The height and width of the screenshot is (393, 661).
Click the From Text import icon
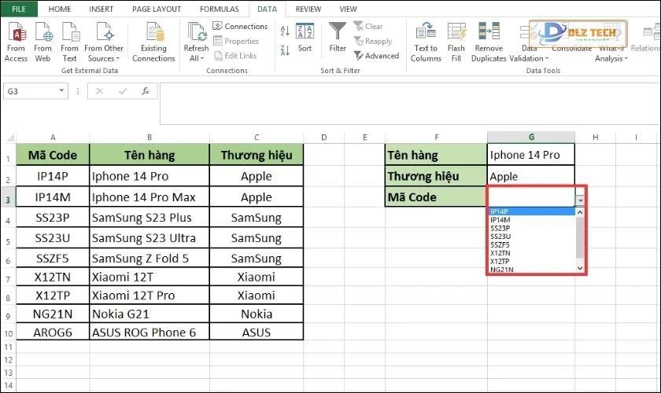70,33
